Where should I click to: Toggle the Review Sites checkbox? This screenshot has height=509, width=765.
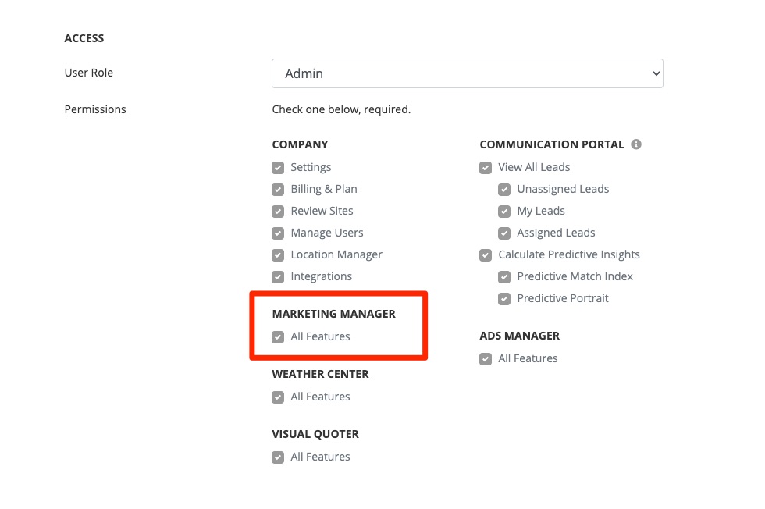278,211
